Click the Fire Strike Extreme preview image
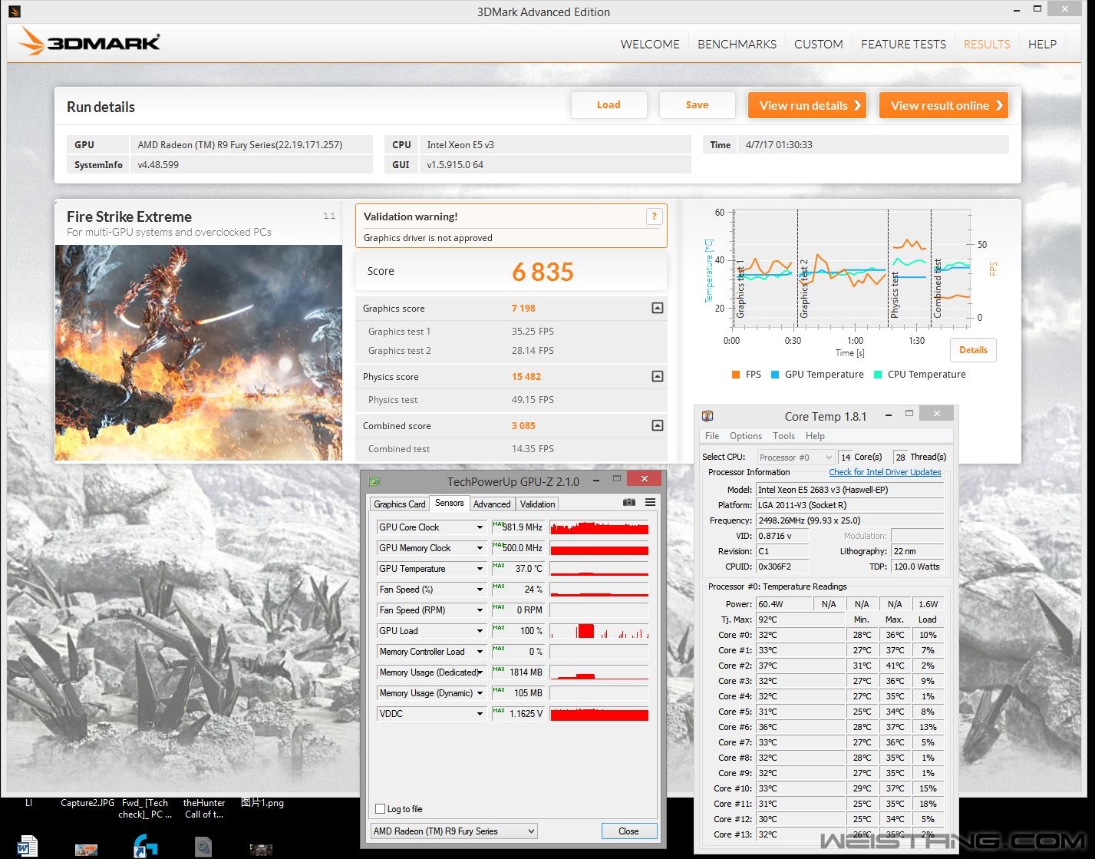The image size is (1095, 859). 199,352
